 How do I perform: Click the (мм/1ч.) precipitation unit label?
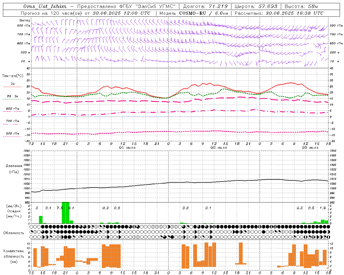click(x=13, y=216)
